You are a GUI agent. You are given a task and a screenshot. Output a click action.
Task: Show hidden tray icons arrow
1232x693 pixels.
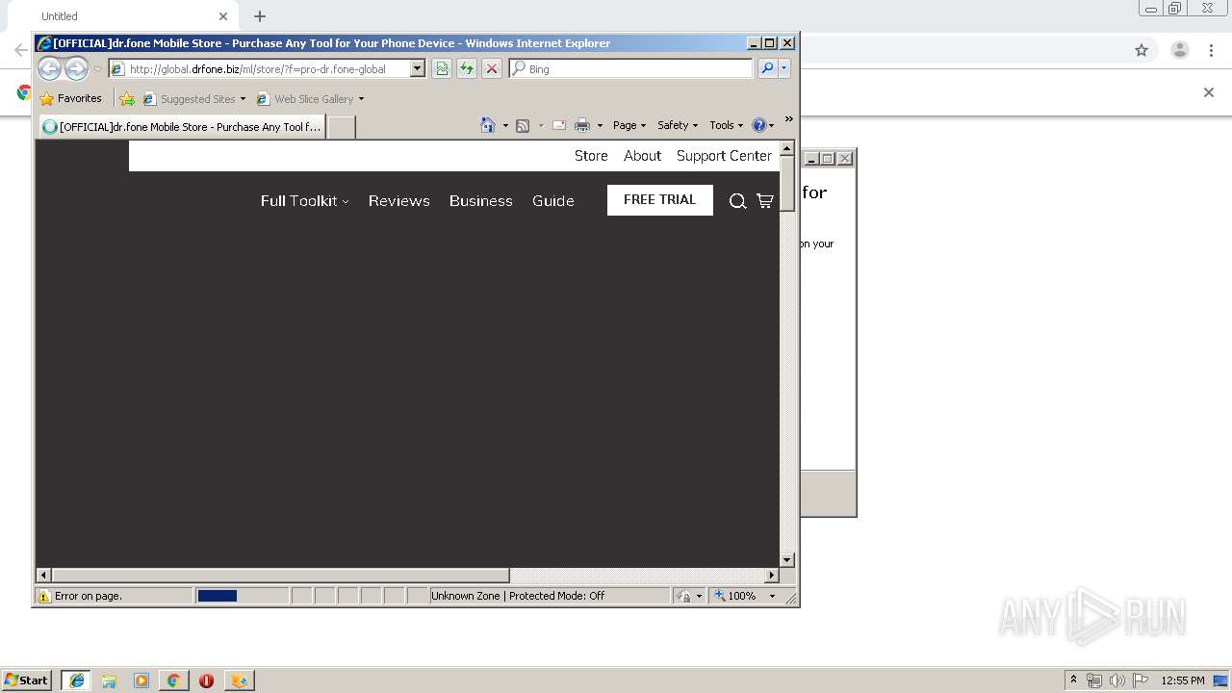1074,680
